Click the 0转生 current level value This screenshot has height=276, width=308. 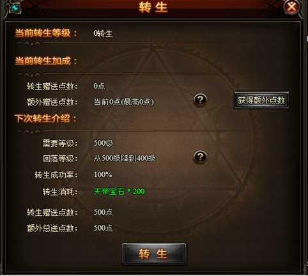[x=103, y=33]
